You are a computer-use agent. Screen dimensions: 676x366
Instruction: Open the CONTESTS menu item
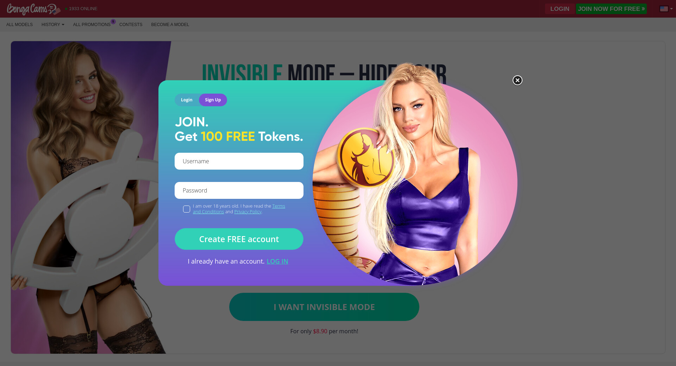pyautogui.click(x=131, y=25)
